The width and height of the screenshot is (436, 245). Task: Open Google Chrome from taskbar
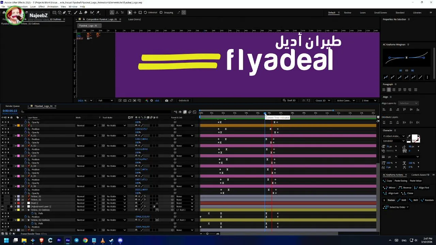click(85, 240)
